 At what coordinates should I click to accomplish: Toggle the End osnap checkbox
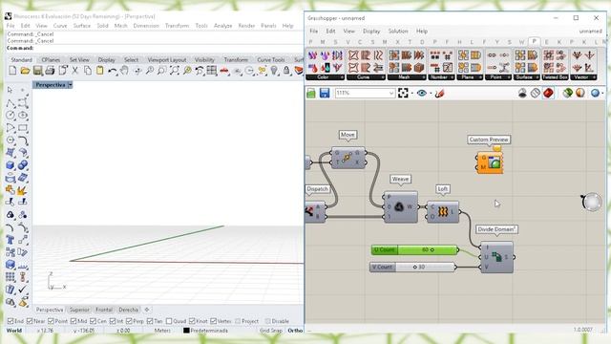pyautogui.click(x=11, y=321)
